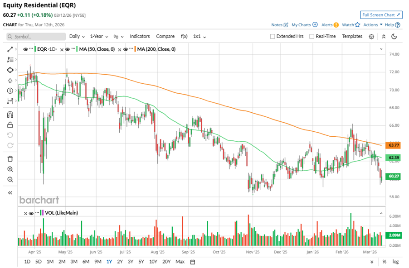Open chart settings gear
Image resolution: width=409 pixels, height=268 pixels.
point(371,37)
